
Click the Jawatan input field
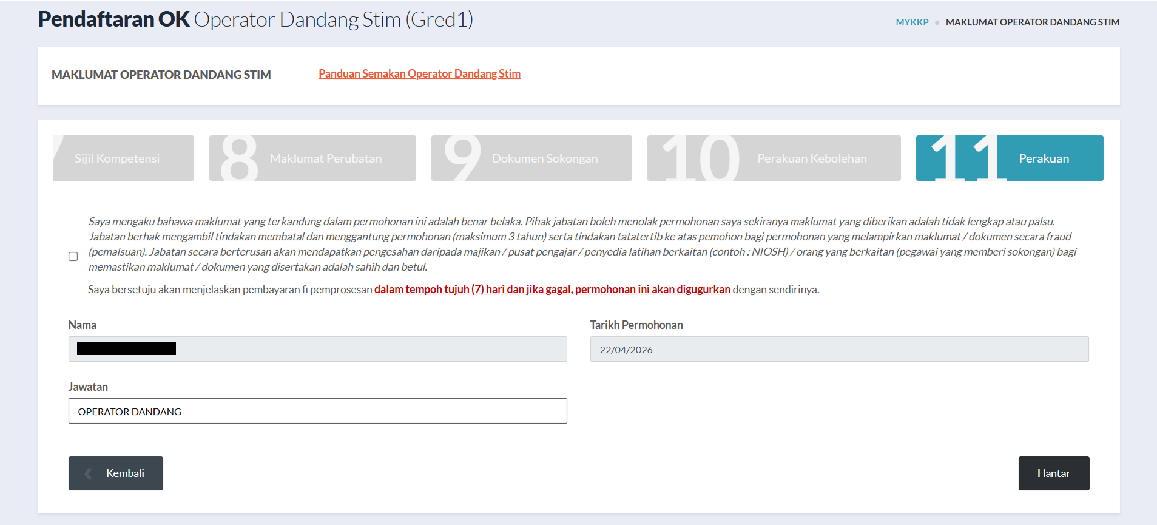click(317, 411)
